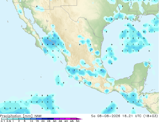Click the '[mm]' unit label
159x122 pixels.
[x=28, y=116]
